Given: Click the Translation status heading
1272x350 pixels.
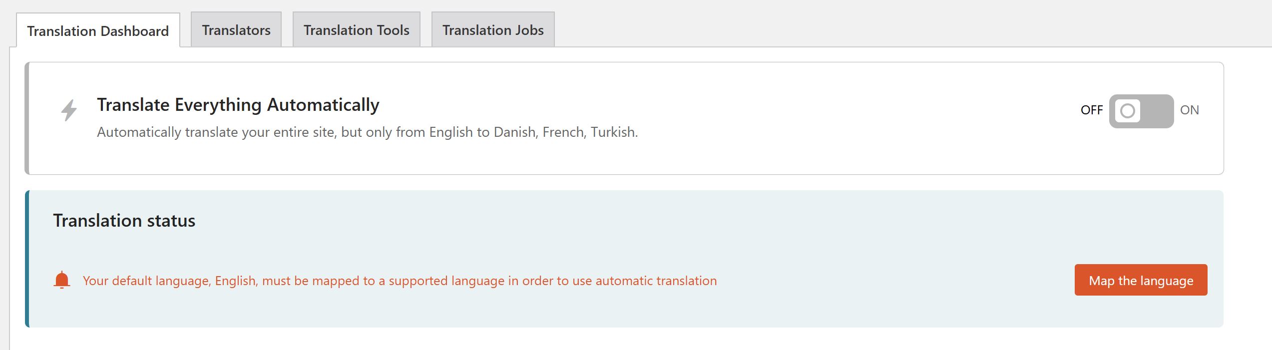Looking at the screenshot, I should [124, 221].
